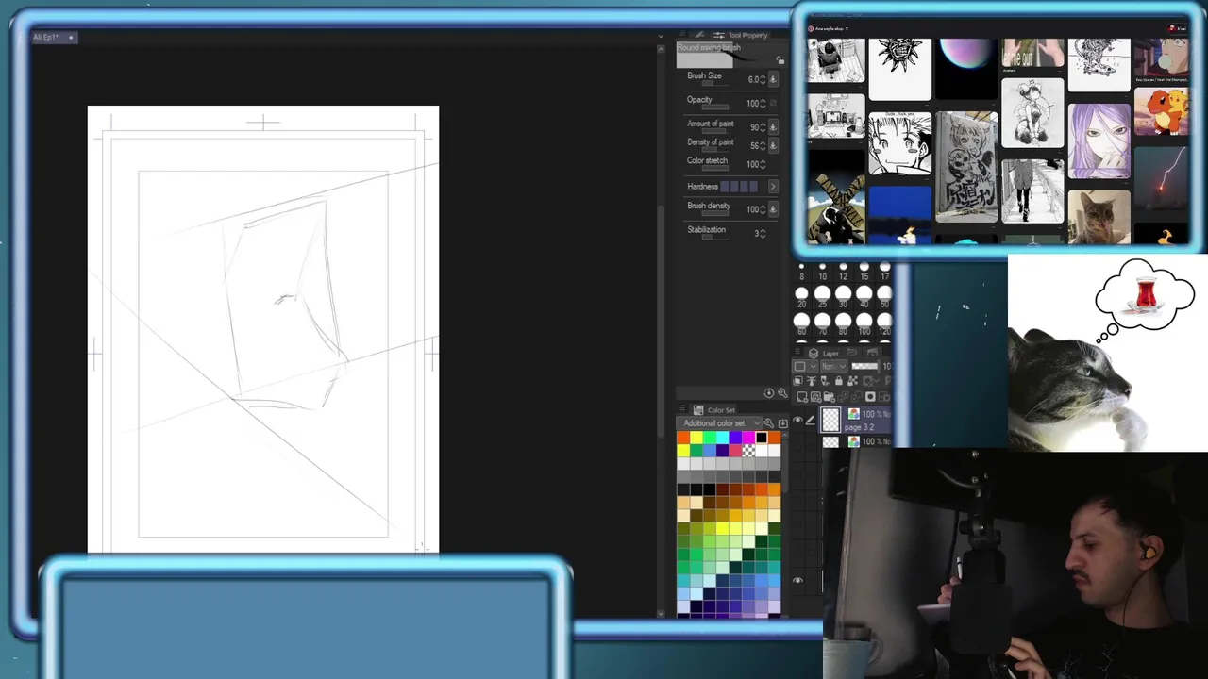Toggle clip to layer below icon
Screen dimensions: 1208x679
click(x=798, y=381)
